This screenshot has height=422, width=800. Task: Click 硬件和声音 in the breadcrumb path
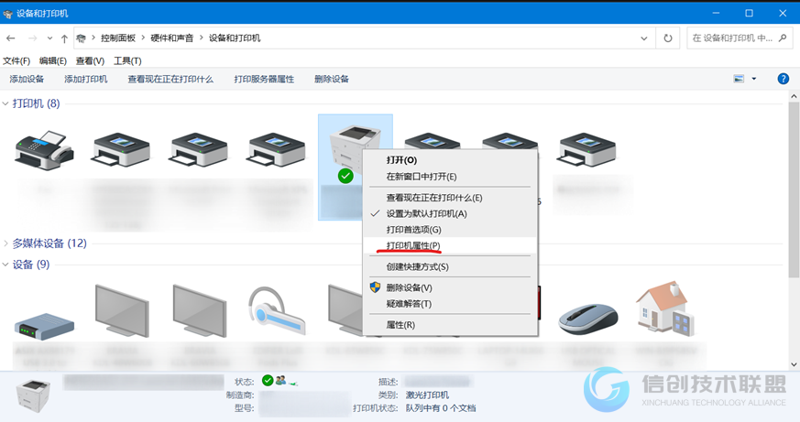click(172, 38)
